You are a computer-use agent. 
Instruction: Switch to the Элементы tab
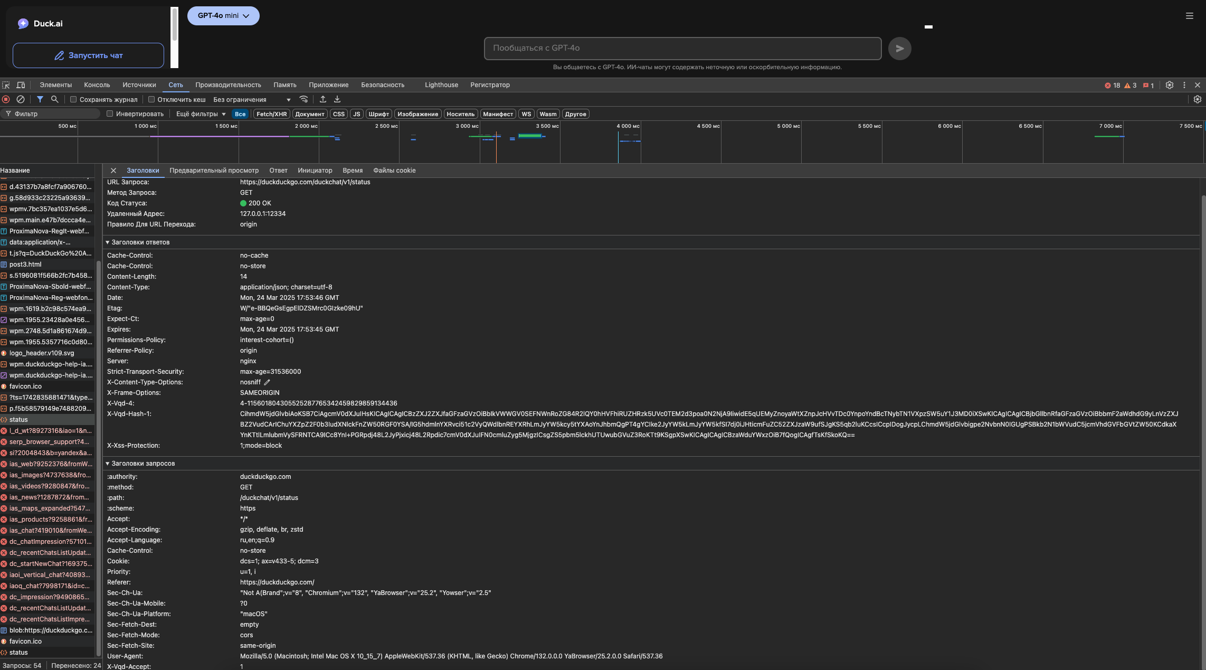pos(55,85)
